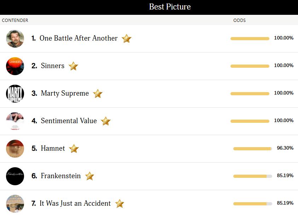Click the gold star next to Sinners

pyautogui.click(x=73, y=66)
